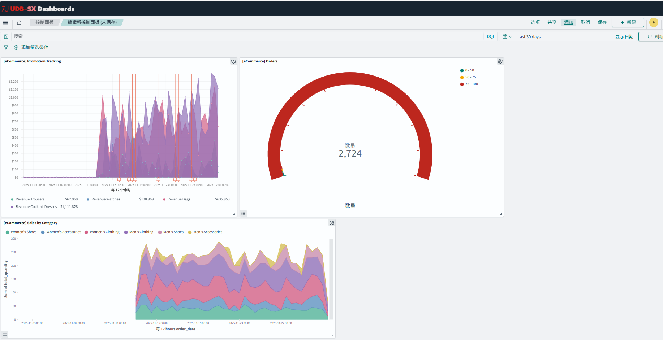This screenshot has width=663, height=340.
Task: Click the 共享 share menu item
Action: click(552, 22)
